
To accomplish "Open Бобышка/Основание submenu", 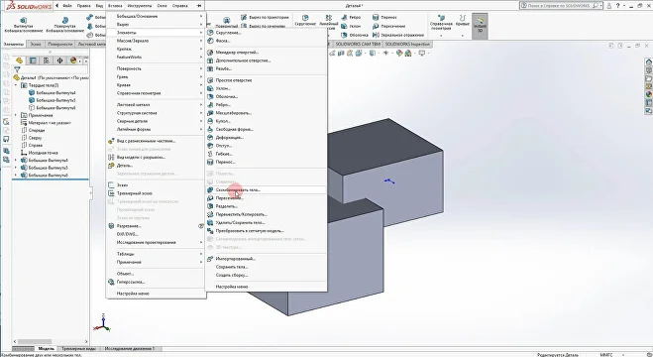I will coord(156,16).
